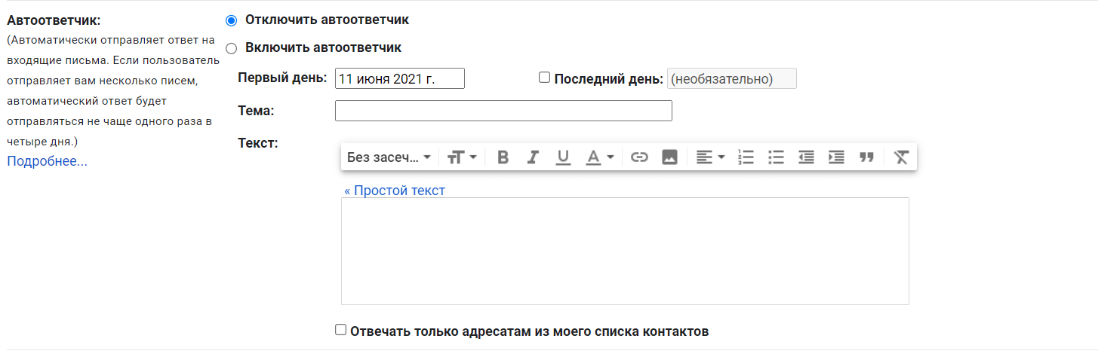This screenshot has width=1098, height=351.
Task: Insert a link using the link icon
Action: point(639,157)
